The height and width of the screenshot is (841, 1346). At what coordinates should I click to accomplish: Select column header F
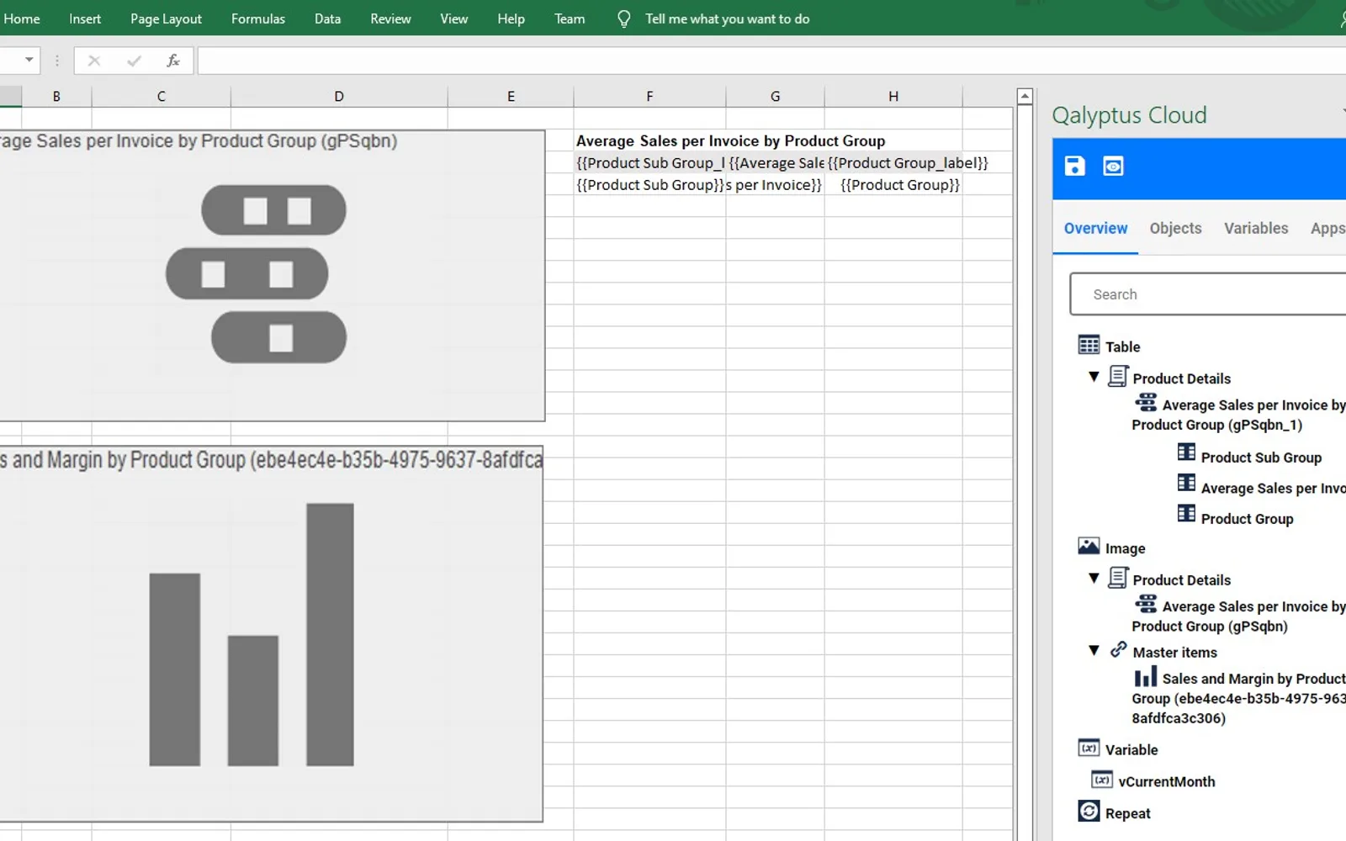pyautogui.click(x=649, y=97)
